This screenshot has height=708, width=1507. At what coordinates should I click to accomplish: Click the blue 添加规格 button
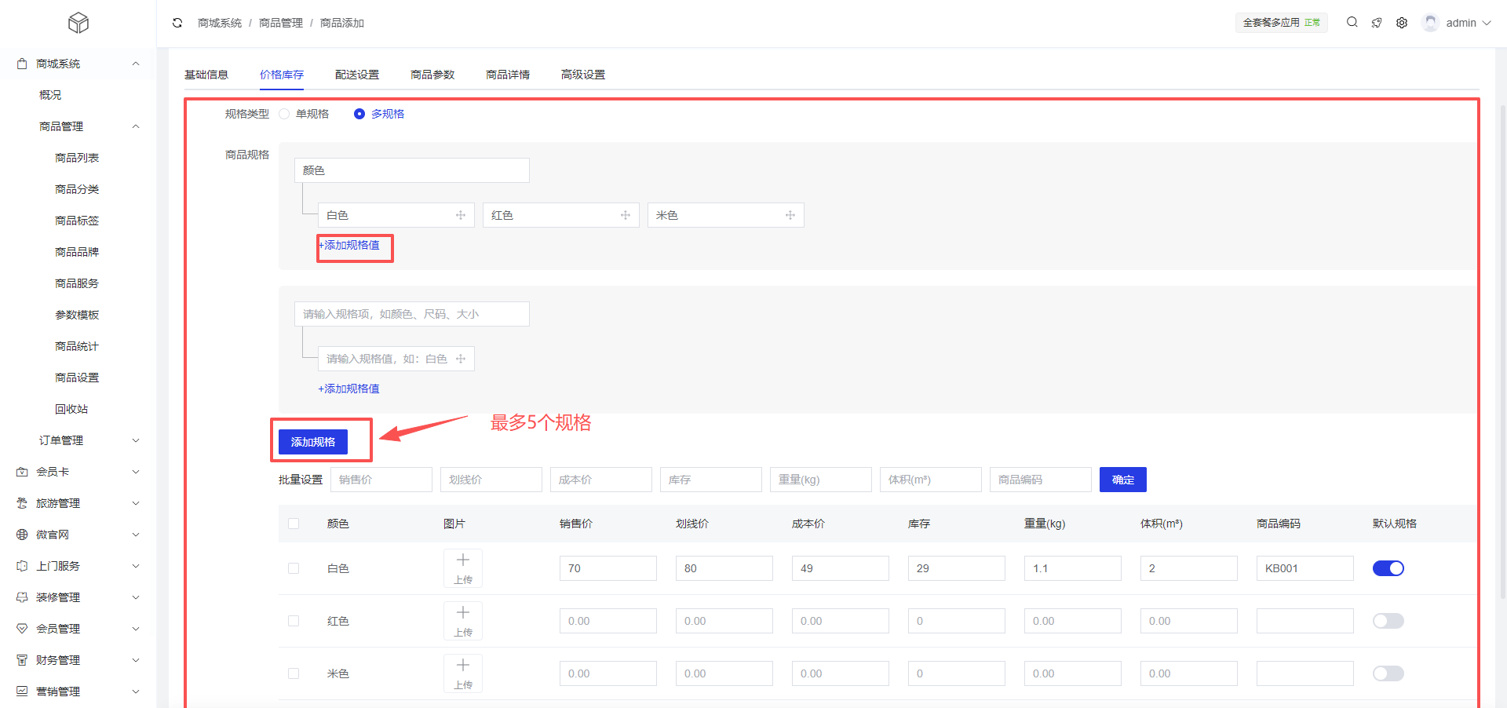[313, 442]
